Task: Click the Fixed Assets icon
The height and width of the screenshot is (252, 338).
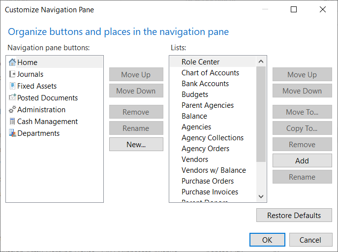Action: (13, 86)
